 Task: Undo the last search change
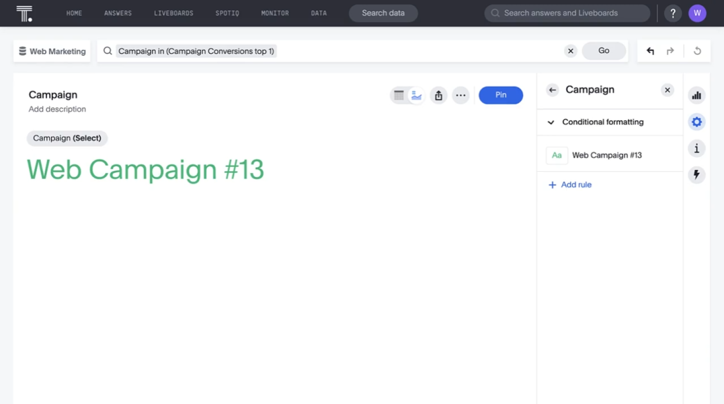pyautogui.click(x=650, y=51)
